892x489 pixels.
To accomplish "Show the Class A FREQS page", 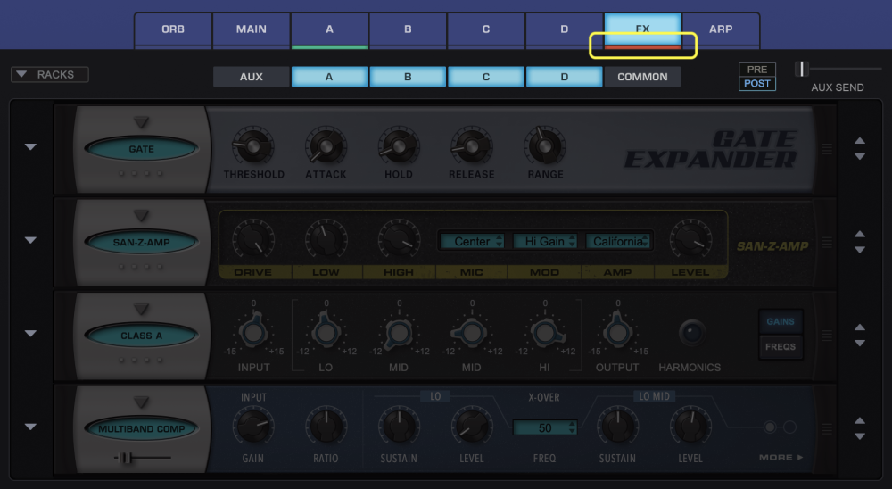I will point(780,347).
